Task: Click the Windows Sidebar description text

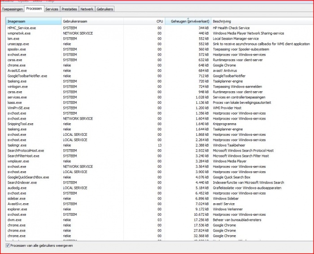Action: click(x=226, y=199)
